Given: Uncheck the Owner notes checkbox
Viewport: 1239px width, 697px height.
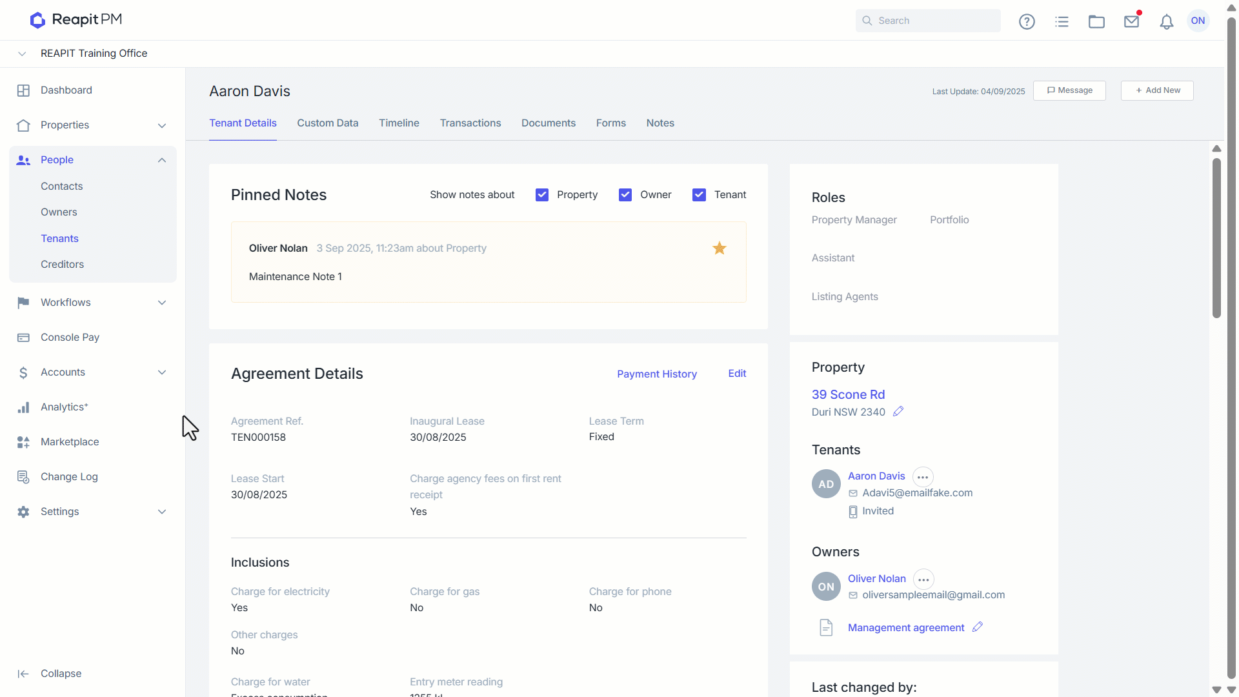Looking at the screenshot, I should (x=625, y=195).
